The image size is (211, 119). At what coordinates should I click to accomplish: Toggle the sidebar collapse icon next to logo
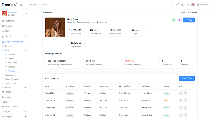[21, 4]
